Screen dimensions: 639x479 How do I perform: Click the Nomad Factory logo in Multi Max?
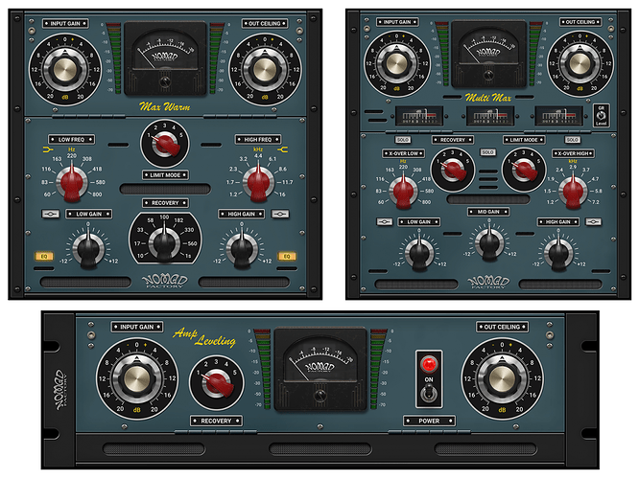488,282
